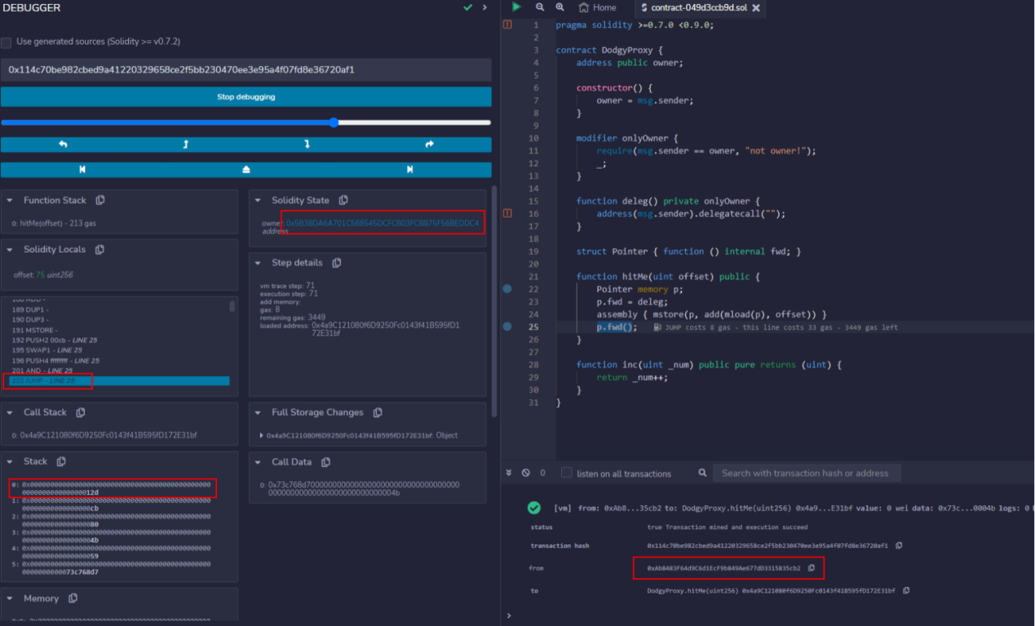Close the contract-049d3ccb9d.sol tab
Viewport: 1035px width, 626px height.
tap(755, 8)
